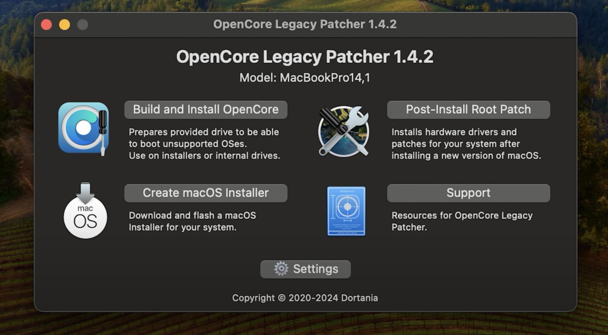608x335 pixels.
Task: Click the Copyright 2020-2024 Dortania text
Action: click(305, 298)
